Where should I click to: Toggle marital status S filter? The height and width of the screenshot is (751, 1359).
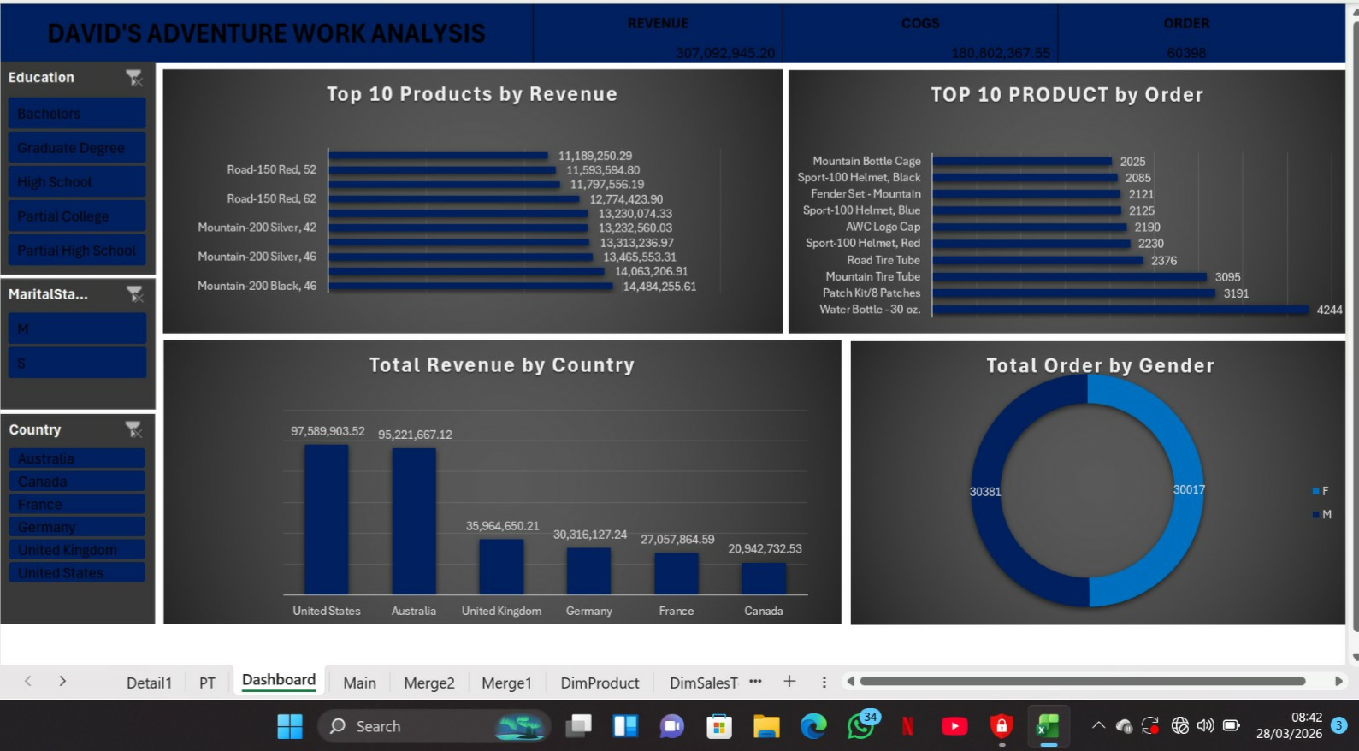pos(77,363)
